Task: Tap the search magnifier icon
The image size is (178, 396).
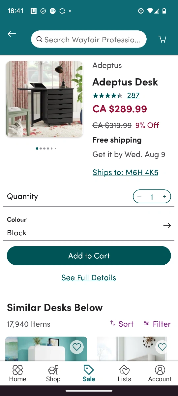Action: click(x=39, y=39)
